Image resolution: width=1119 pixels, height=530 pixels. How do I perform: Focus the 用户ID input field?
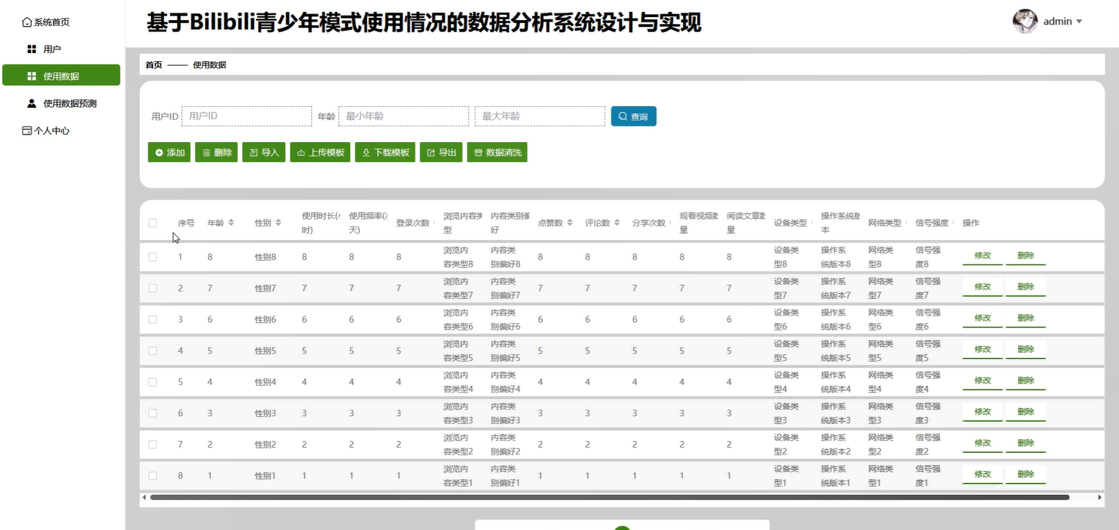[x=247, y=117]
